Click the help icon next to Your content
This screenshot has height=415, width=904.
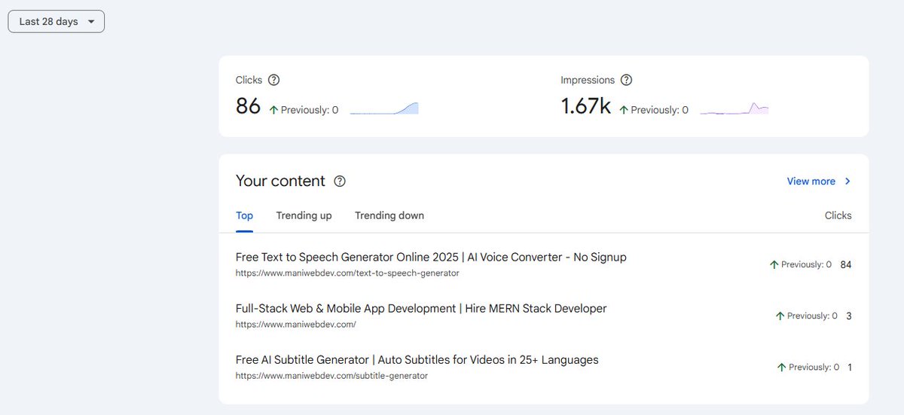click(340, 181)
